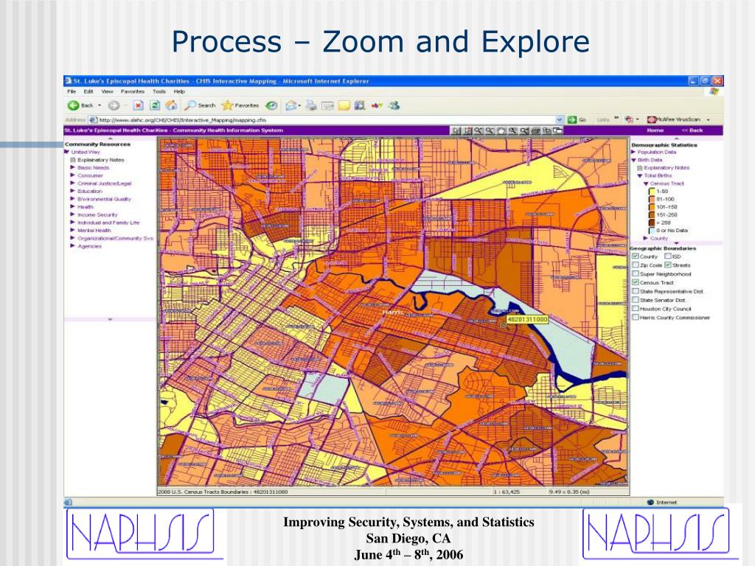This screenshot has height=566, width=755.
Task: Open the Explanatory Notes icon under Birth Data
Action: pos(640,168)
